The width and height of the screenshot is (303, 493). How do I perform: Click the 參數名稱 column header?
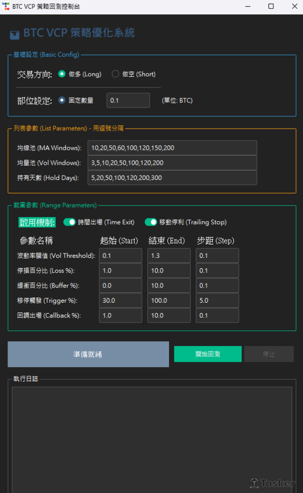[36, 241]
